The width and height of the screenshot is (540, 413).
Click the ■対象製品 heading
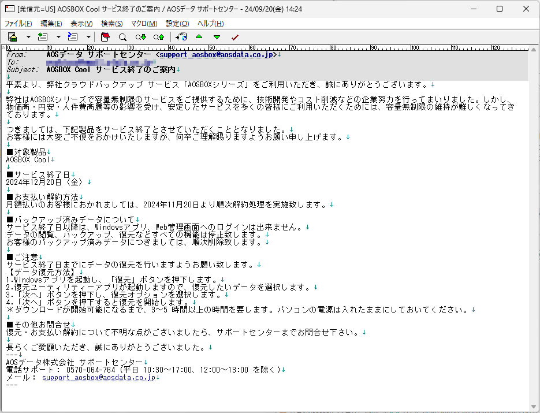(26, 152)
